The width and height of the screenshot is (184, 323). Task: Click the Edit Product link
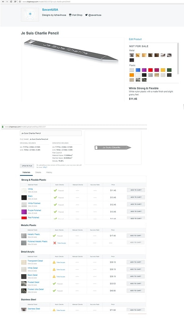coord(135,39)
